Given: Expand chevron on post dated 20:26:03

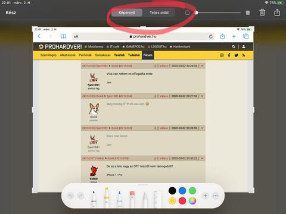Looking at the screenshot, I should [202, 66].
